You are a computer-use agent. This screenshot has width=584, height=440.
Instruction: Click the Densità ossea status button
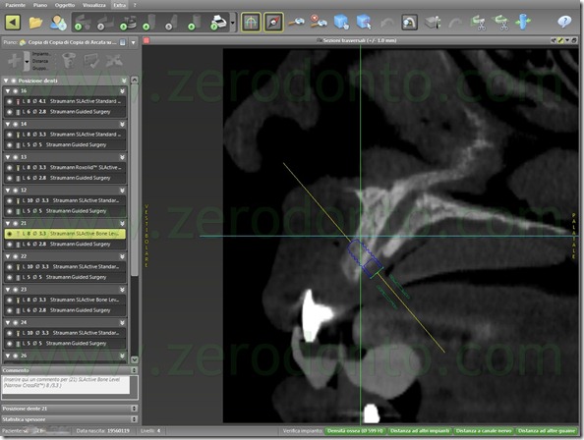[x=355, y=431]
